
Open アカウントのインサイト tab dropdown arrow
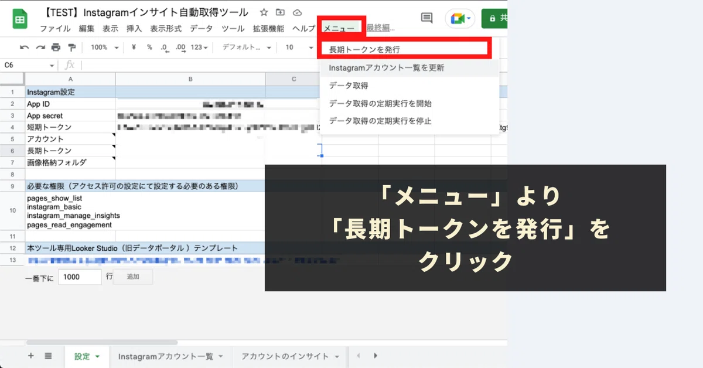click(337, 356)
